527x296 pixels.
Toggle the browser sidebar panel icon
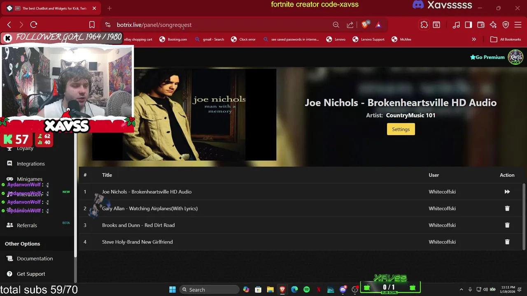[469, 25]
